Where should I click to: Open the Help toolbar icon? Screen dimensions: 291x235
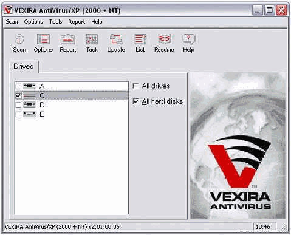188,39
